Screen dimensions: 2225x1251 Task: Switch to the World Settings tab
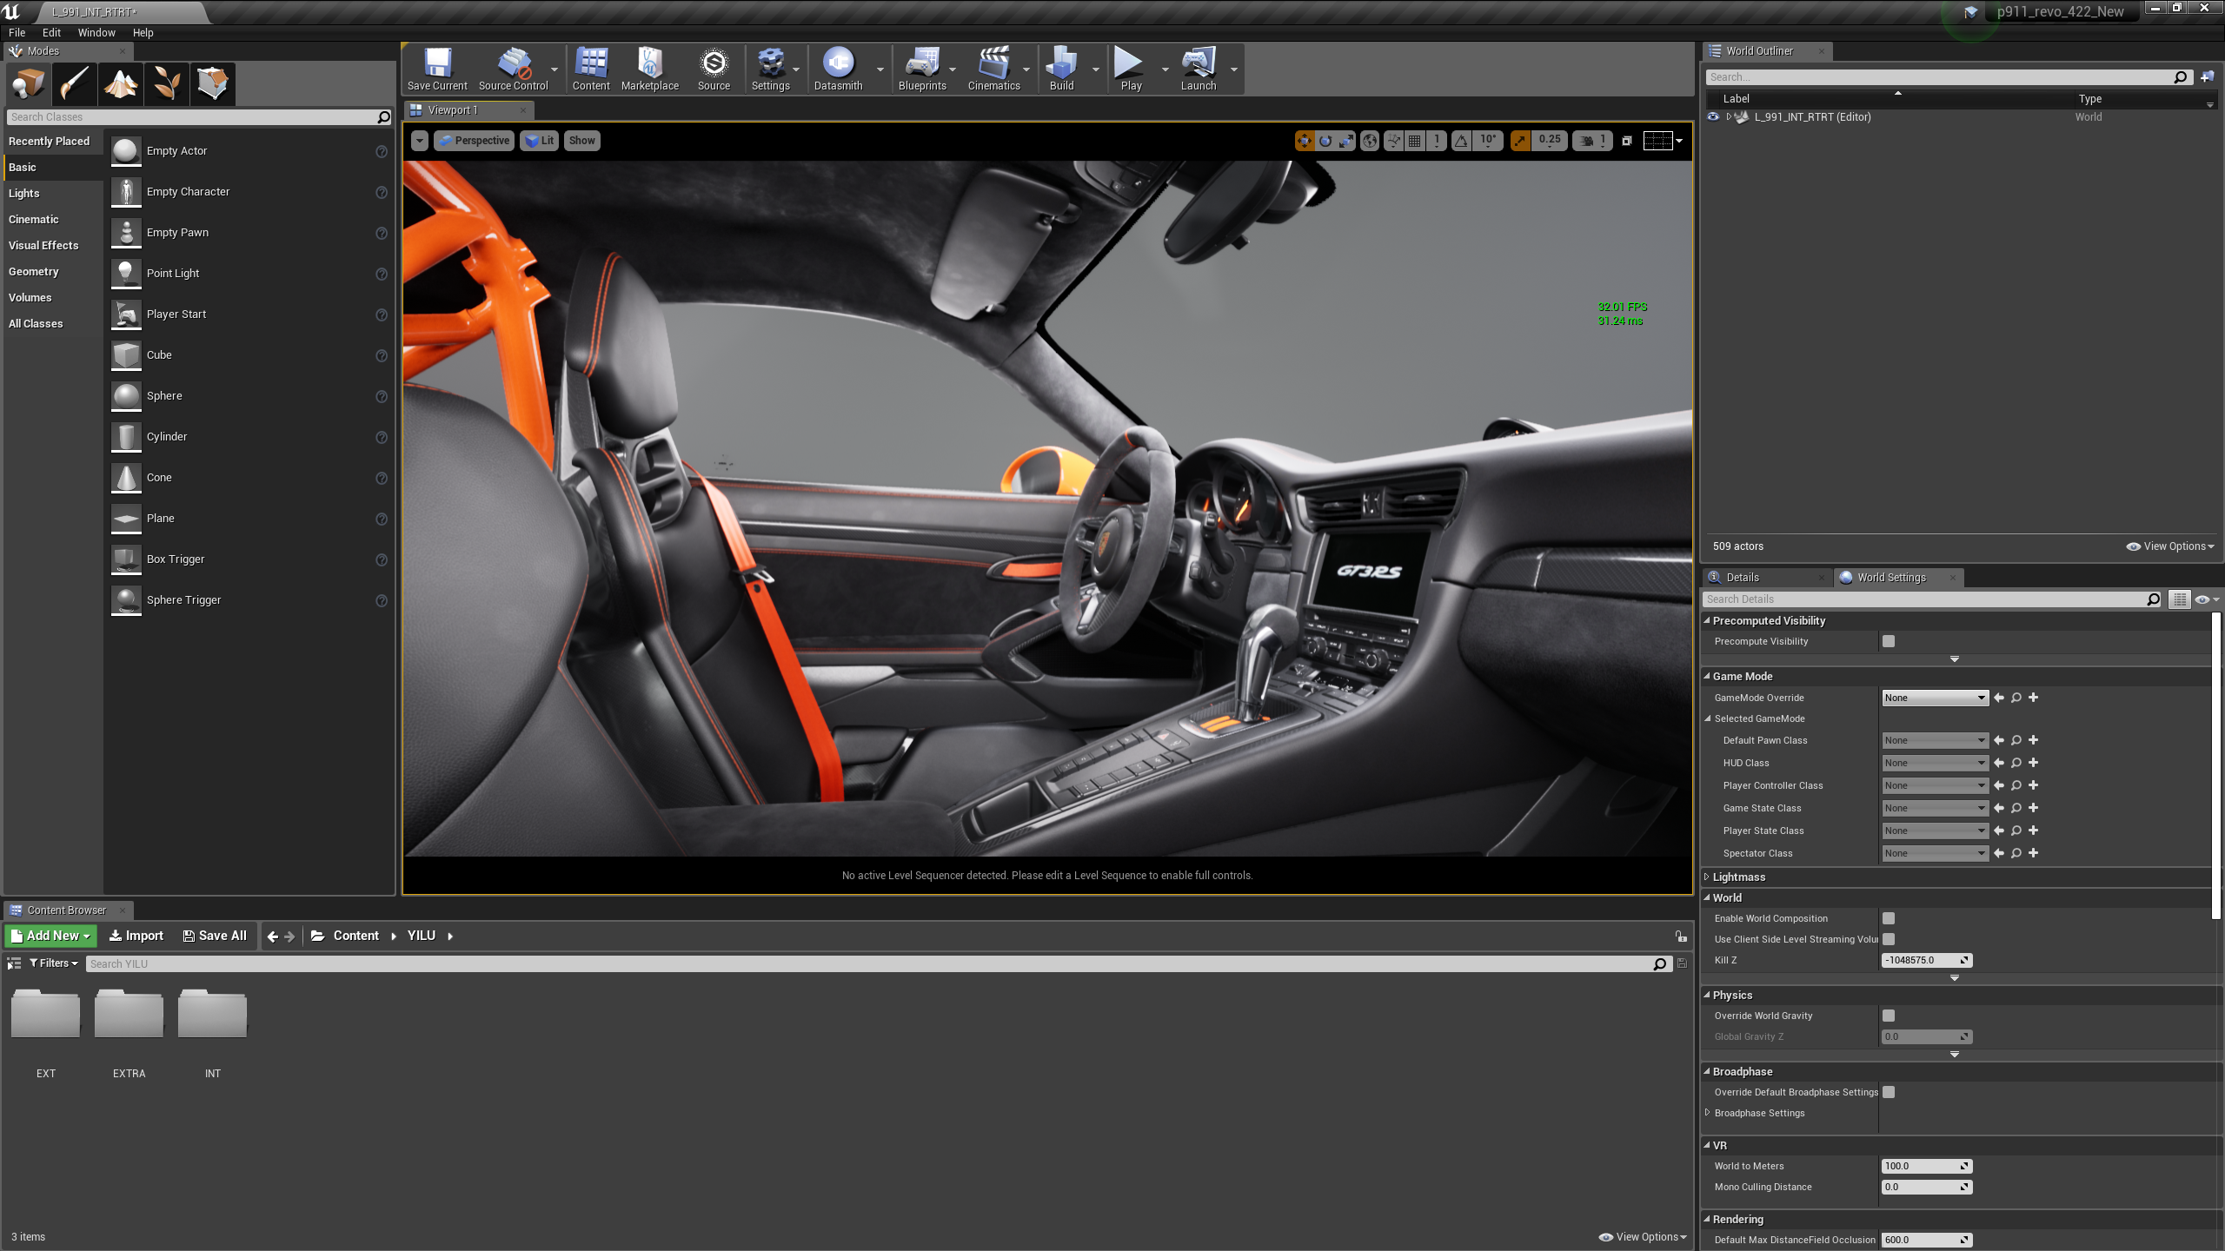pos(1891,577)
